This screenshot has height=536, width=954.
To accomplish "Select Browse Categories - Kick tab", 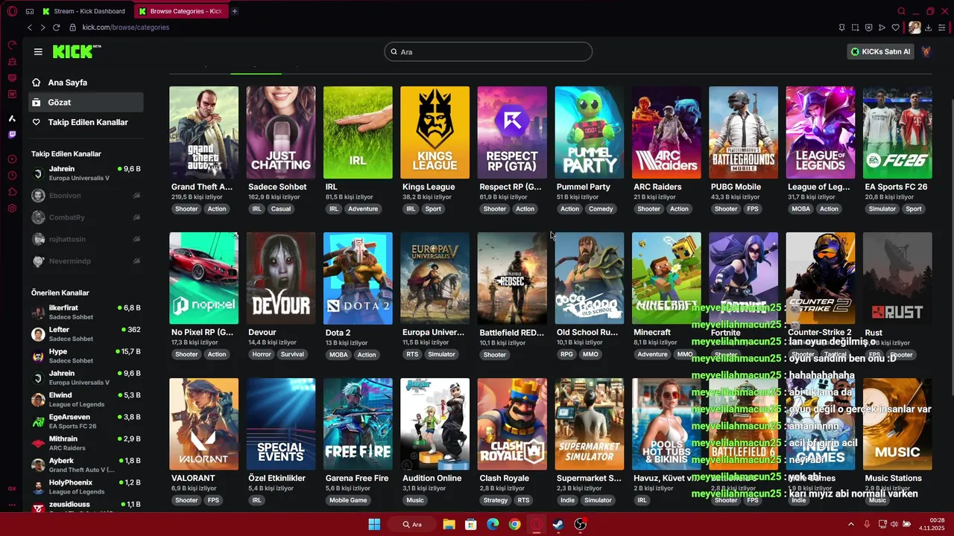I will (182, 11).
